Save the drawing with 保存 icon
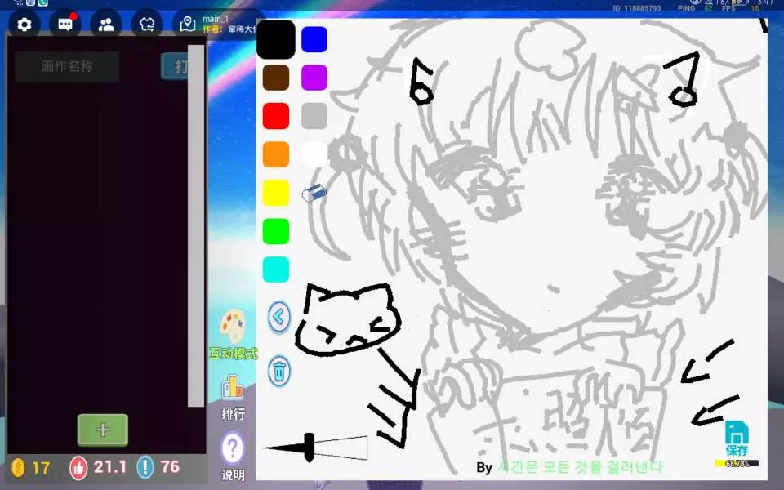The height and width of the screenshot is (490, 784). [x=737, y=438]
